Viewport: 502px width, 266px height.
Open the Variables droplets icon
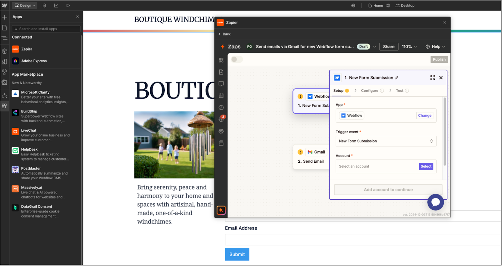tap(4, 72)
